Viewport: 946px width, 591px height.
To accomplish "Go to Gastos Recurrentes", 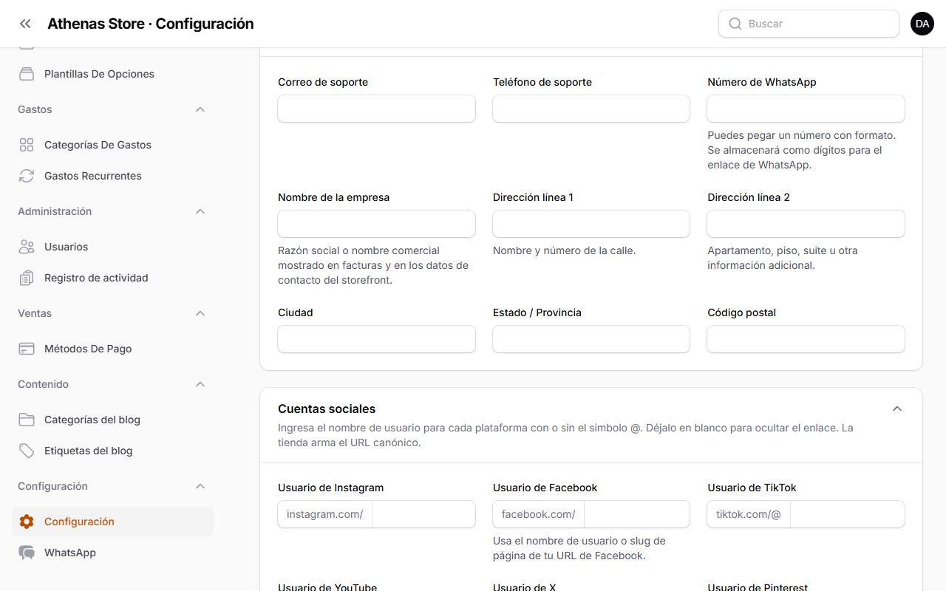I will [112, 176].
